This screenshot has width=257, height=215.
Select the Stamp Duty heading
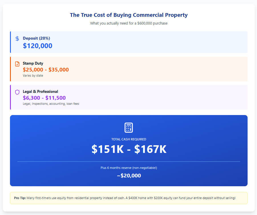pos(33,63)
